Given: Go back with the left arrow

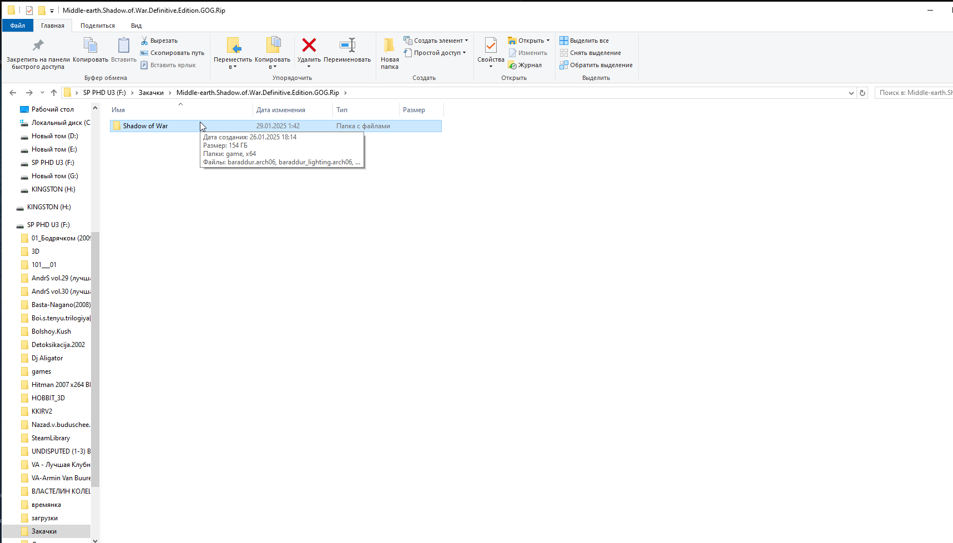Looking at the screenshot, I should click(x=13, y=93).
